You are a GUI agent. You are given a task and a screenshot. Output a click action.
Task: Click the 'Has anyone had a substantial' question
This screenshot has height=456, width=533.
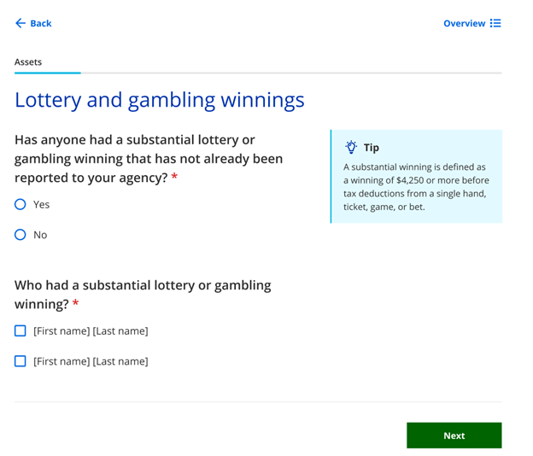149,158
